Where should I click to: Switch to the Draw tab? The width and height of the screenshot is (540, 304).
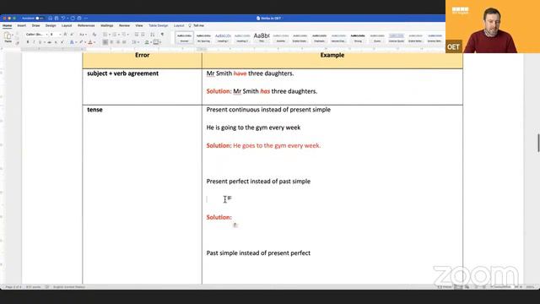[x=35, y=25]
